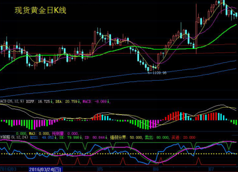Click the 现货黄金日K线 chart title
This screenshot has height=172, width=238.
pos(41,10)
